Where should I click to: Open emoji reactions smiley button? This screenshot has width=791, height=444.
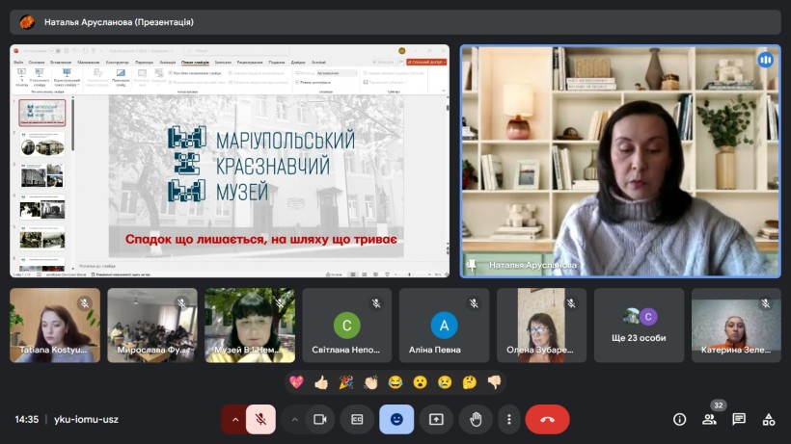[396, 419]
